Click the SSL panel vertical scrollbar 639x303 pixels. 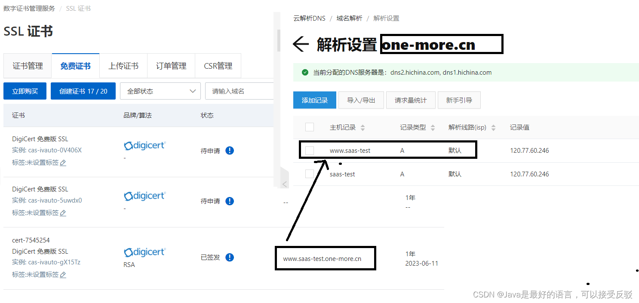279,40
